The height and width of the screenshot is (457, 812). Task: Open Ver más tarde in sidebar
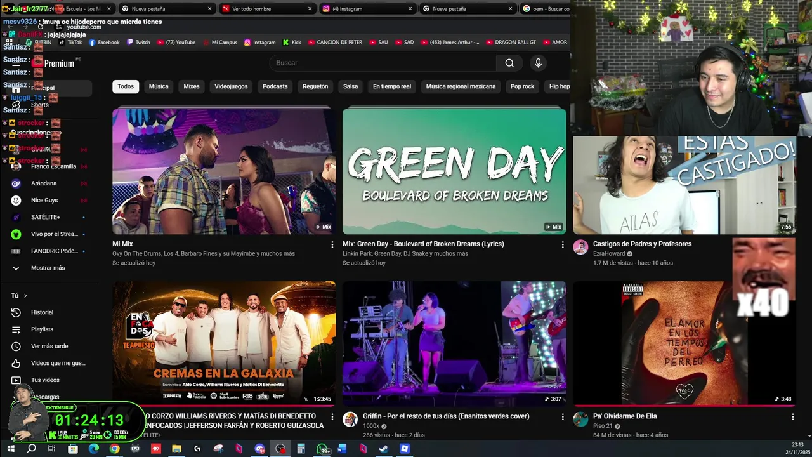[49, 347]
